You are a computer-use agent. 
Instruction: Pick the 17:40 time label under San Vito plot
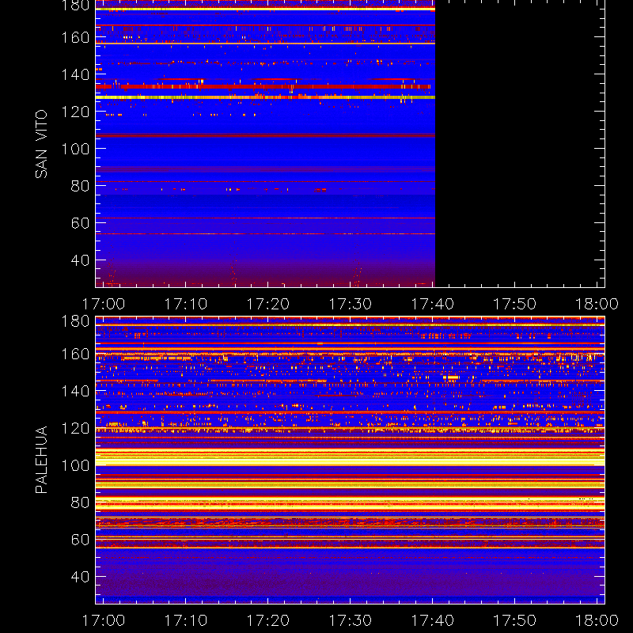433,304
